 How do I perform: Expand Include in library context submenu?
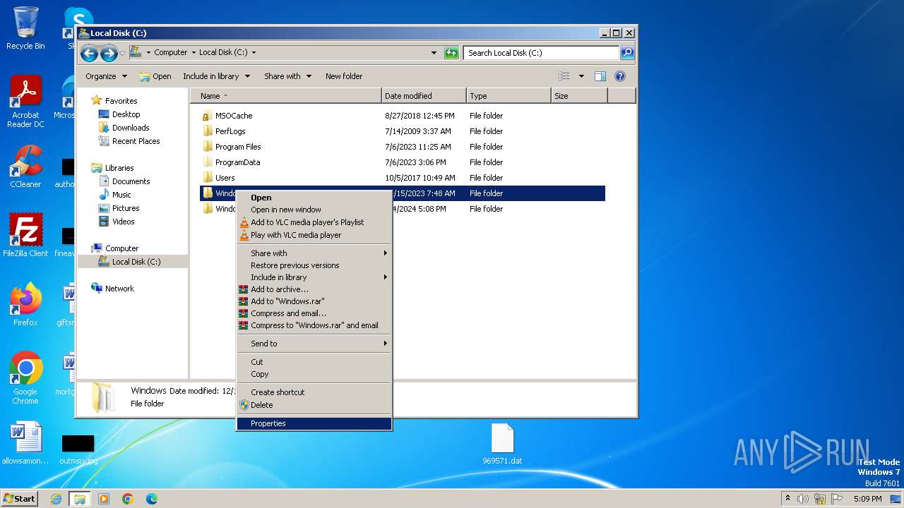[314, 277]
